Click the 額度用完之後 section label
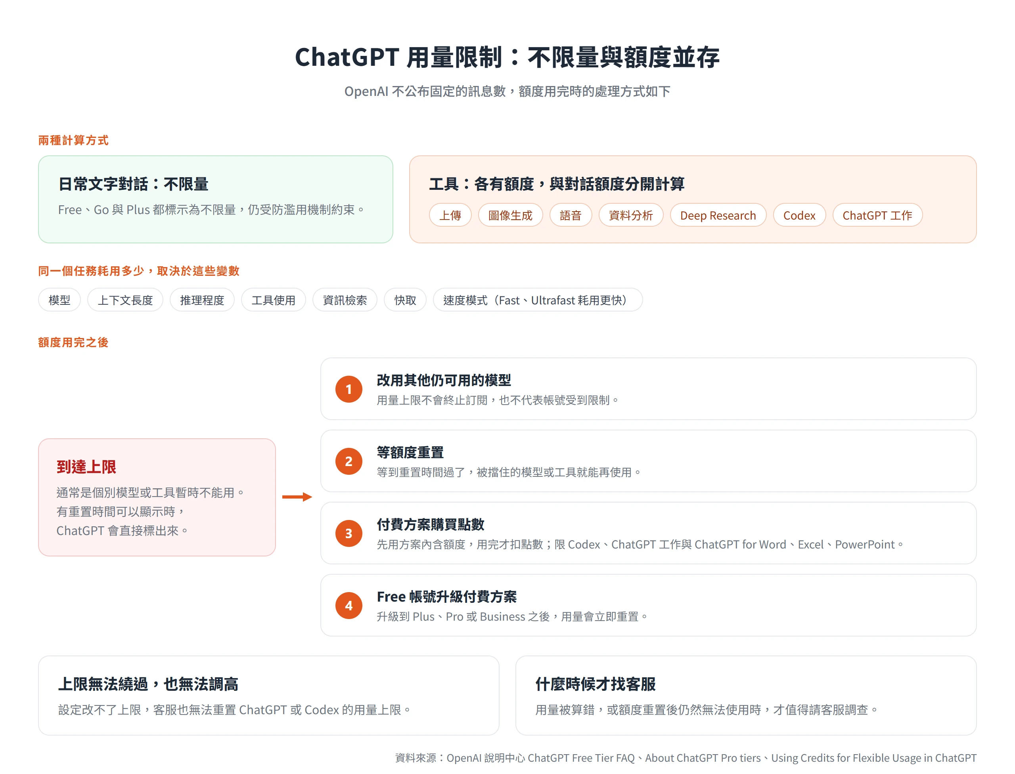Image resolution: width=1015 pixels, height=774 pixels. (x=73, y=342)
